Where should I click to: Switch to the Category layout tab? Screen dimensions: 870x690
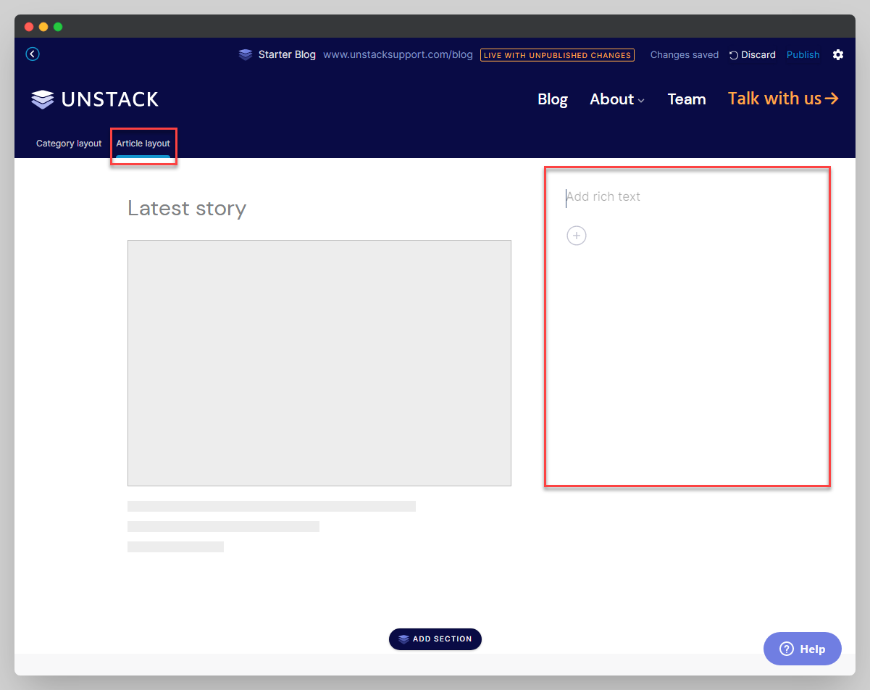(68, 143)
